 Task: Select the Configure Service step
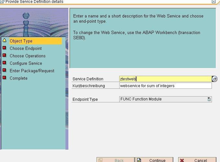tap(26, 63)
